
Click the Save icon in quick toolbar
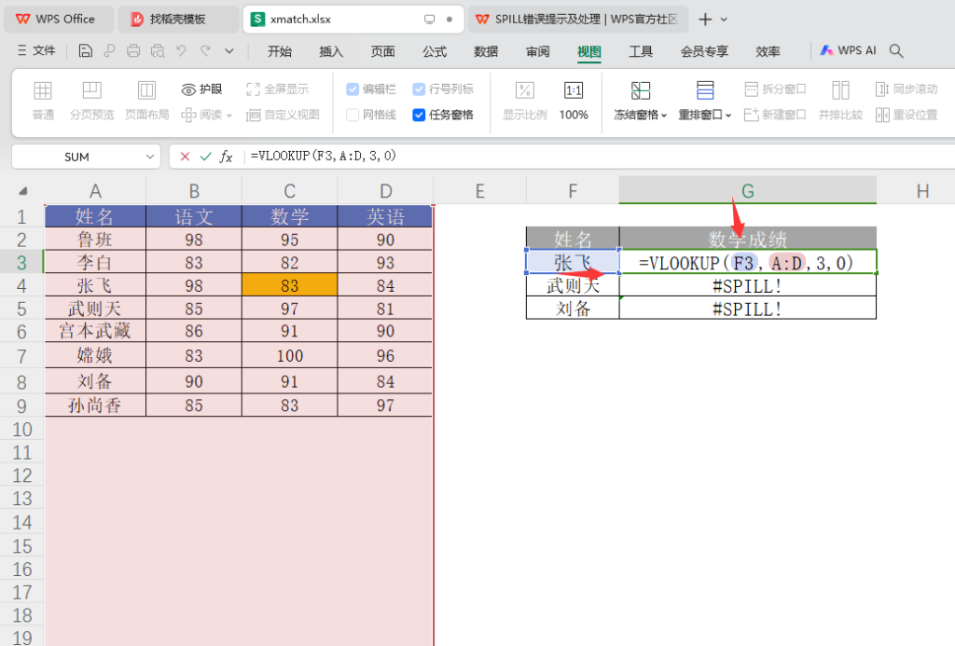coord(85,51)
